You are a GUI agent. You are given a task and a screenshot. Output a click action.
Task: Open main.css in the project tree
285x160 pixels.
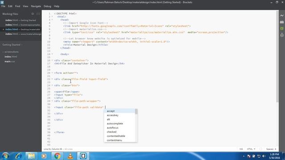10,61
